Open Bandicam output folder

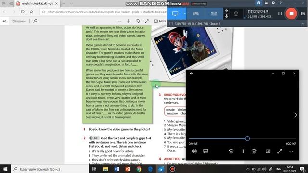[266, 3]
